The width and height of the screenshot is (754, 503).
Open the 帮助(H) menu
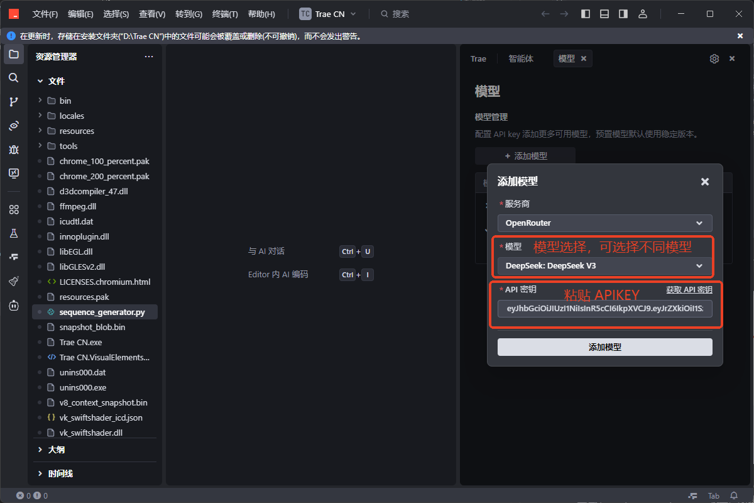(x=261, y=14)
